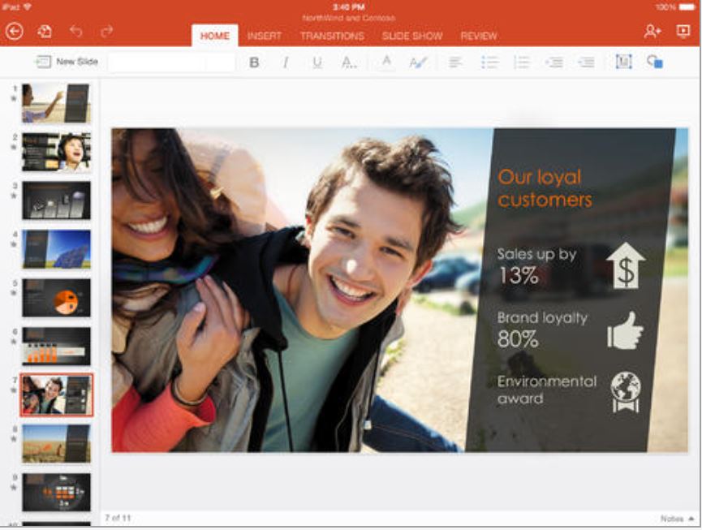The image size is (702, 530).
Task: Tap the transition star beside slide 1
Action: point(14,98)
